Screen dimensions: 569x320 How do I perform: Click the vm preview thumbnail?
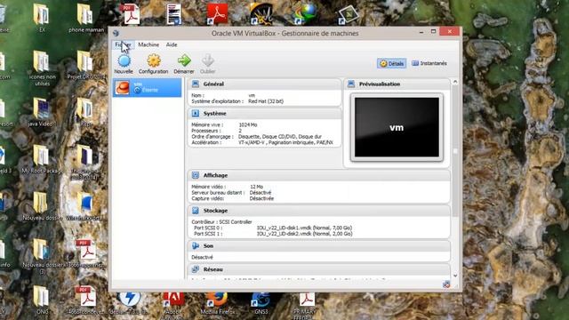tap(397, 127)
